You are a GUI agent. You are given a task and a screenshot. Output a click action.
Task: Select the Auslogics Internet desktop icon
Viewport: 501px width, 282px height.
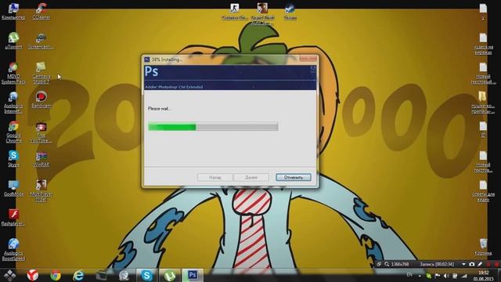(13, 103)
